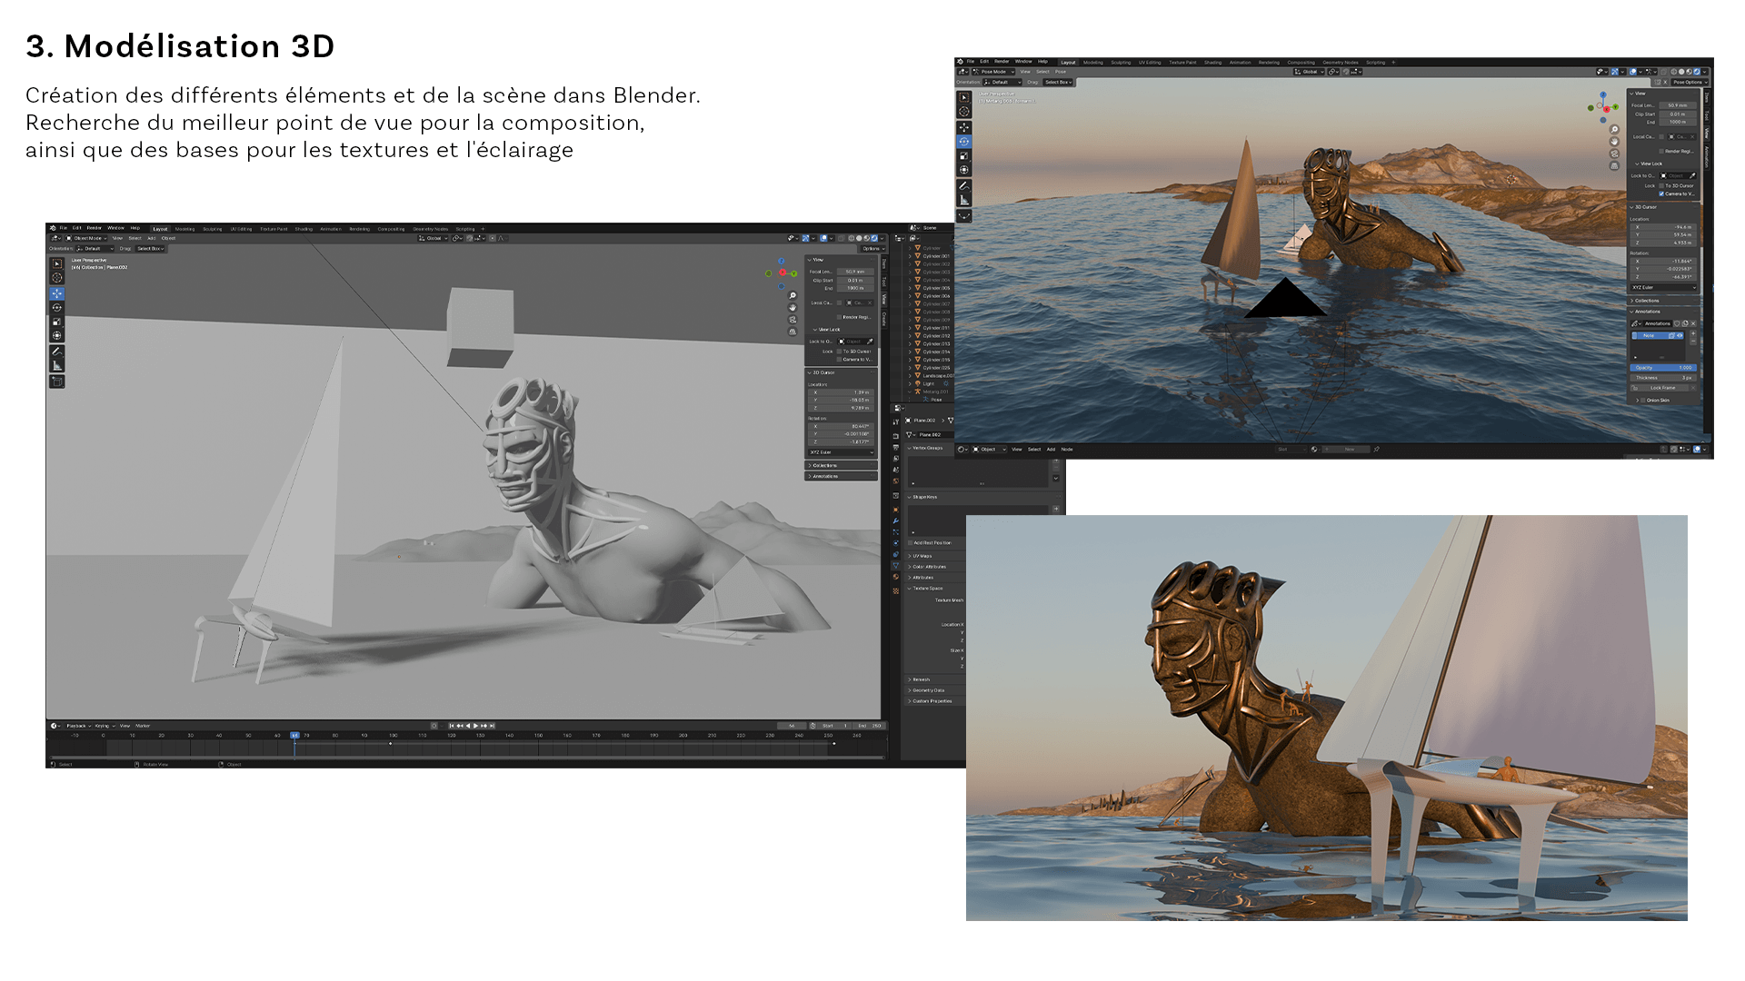Enable Camera to View in Object Mode window
This screenshot has width=1745, height=981.
tap(839, 360)
